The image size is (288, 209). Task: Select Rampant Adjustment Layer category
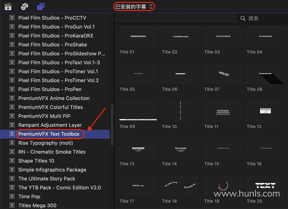(55, 125)
